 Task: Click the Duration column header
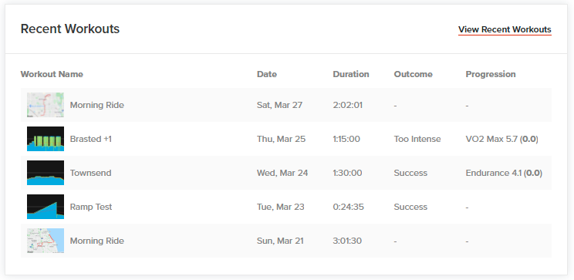coord(351,74)
